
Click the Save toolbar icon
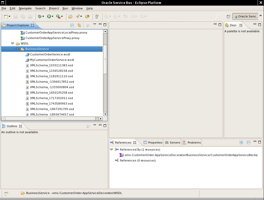click(x=16, y=16)
